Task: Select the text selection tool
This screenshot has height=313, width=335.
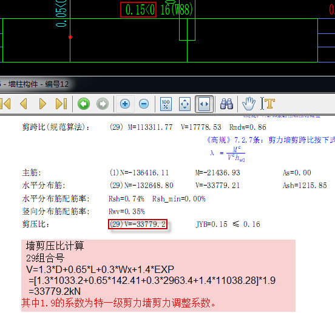Action: 267,104
